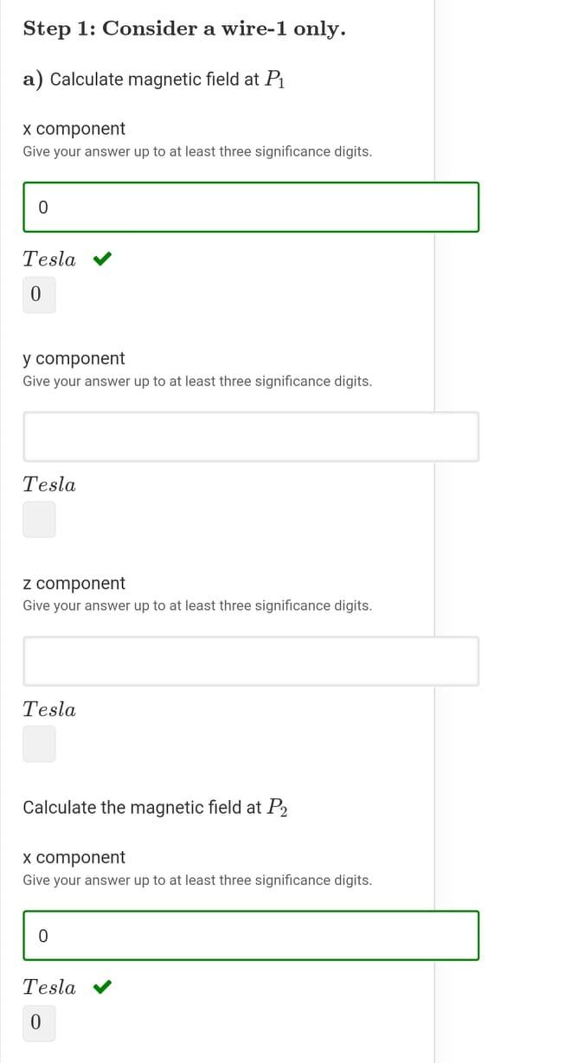Click the empty gray box under y component Tesla
This screenshot has width=584, height=1063.
click(39, 519)
